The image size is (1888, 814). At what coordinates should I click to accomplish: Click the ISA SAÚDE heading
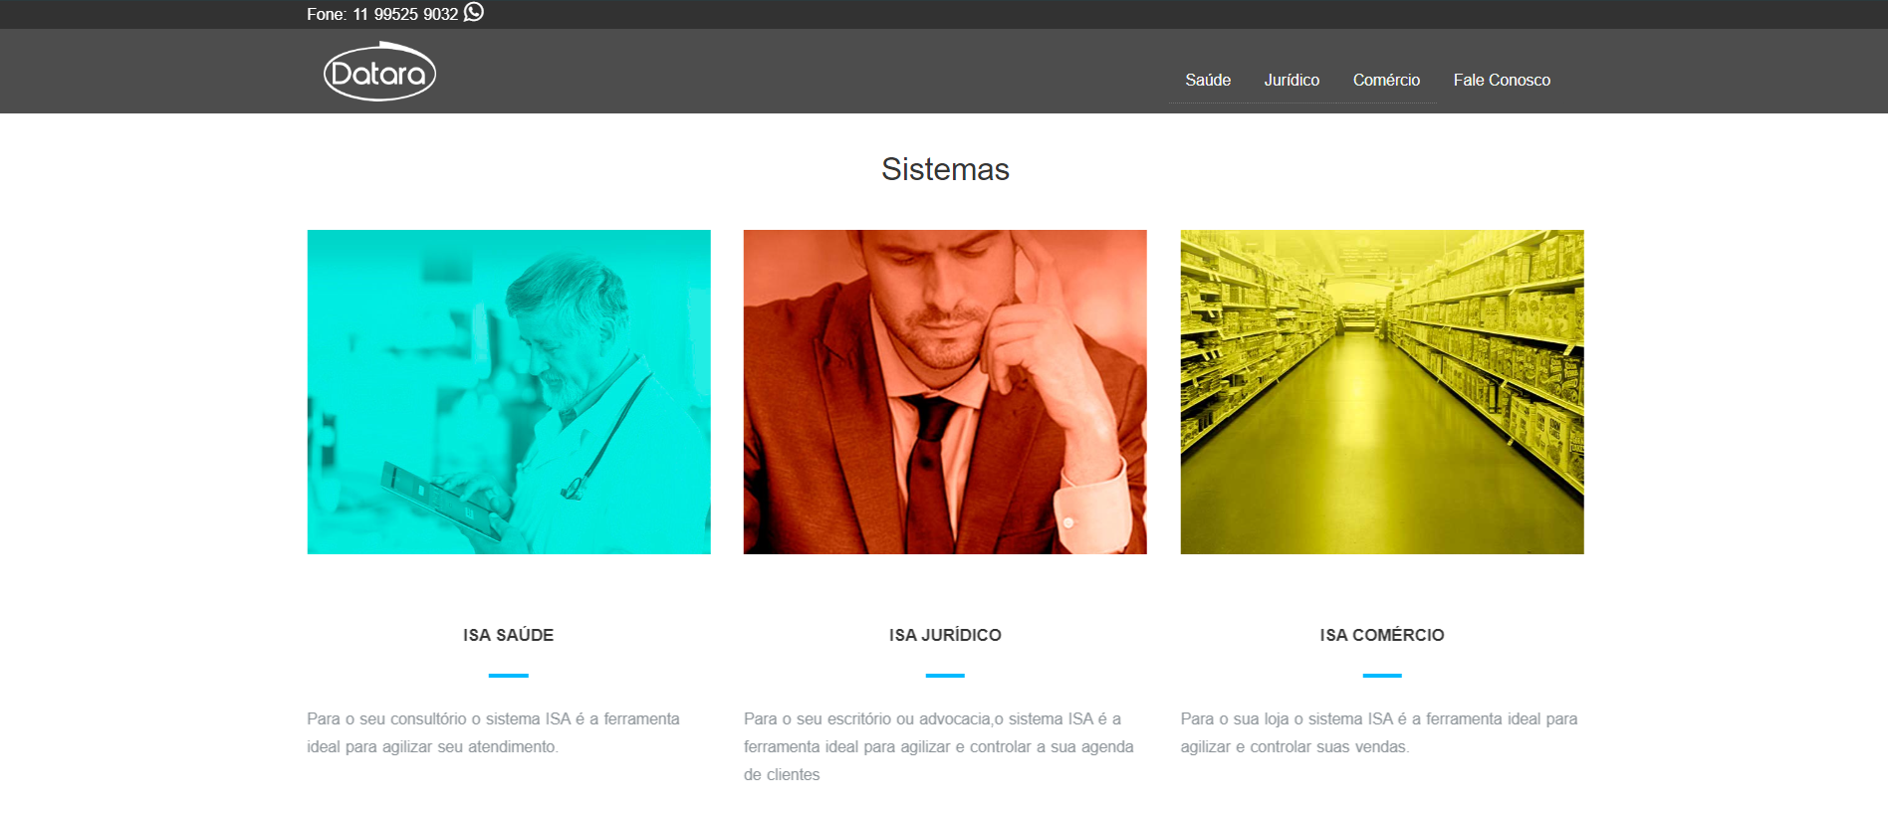[508, 635]
